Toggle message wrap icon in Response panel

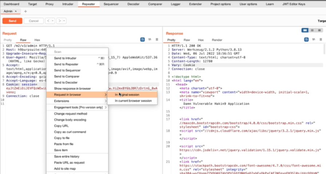pyautogui.click(x=306, y=40)
